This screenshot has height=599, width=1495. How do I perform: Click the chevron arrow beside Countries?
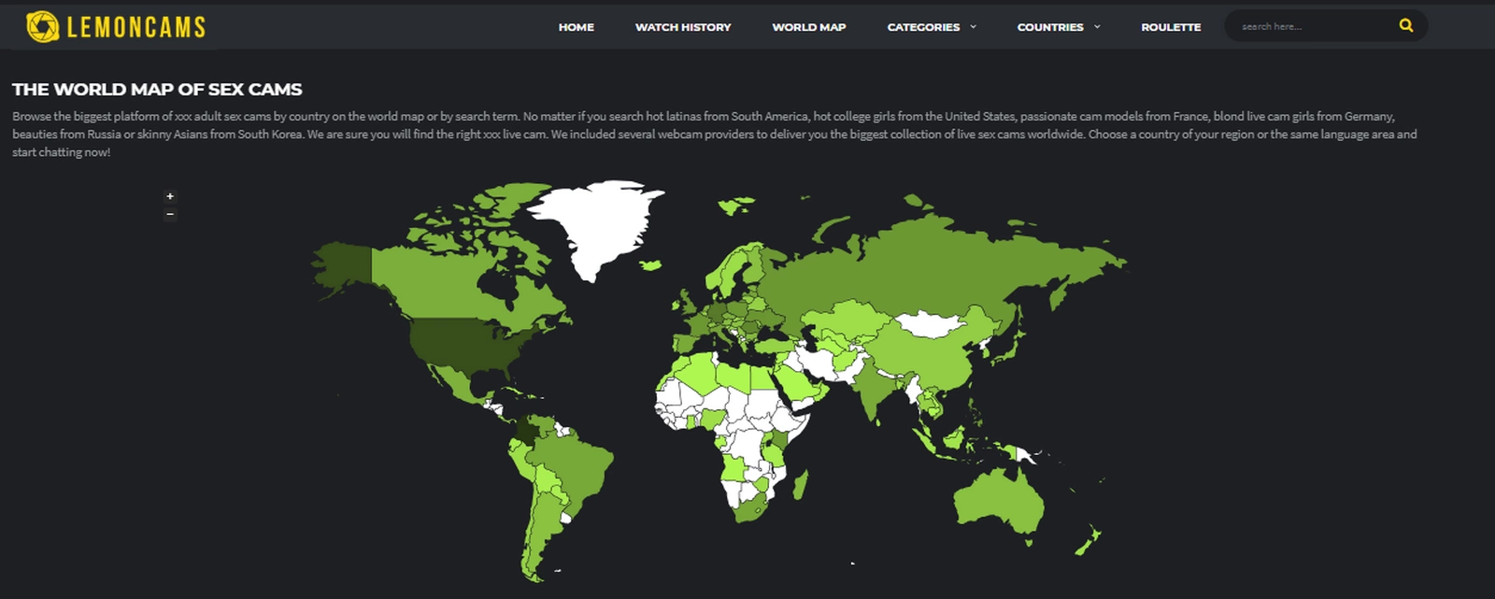pyautogui.click(x=1097, y=27)
